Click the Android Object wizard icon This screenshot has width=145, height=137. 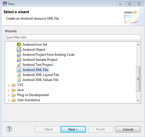tap(19, 50)
